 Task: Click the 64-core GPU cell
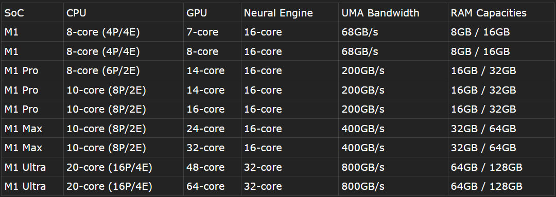point(205,186)
